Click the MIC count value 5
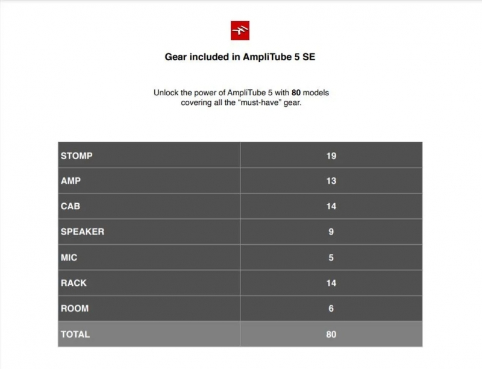The width and height of the screenshot is (482, 369). coord(331,257)
